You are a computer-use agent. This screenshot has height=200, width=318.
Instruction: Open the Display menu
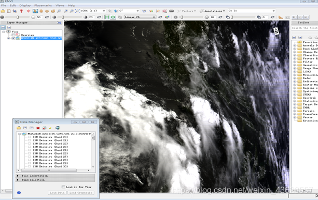[x=25, y=6]
